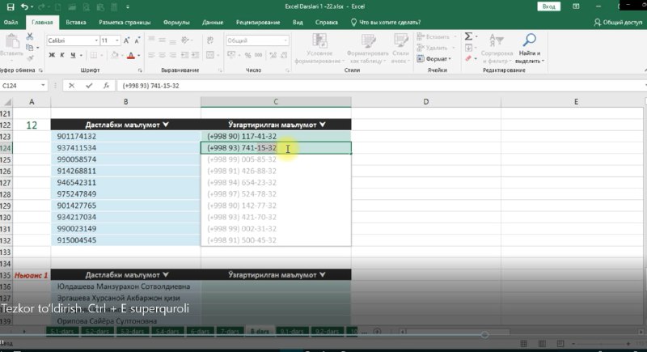Screen dimensions: 647x352
Task: Center text horizontally in the cell
Action: [x=163, y=55]
